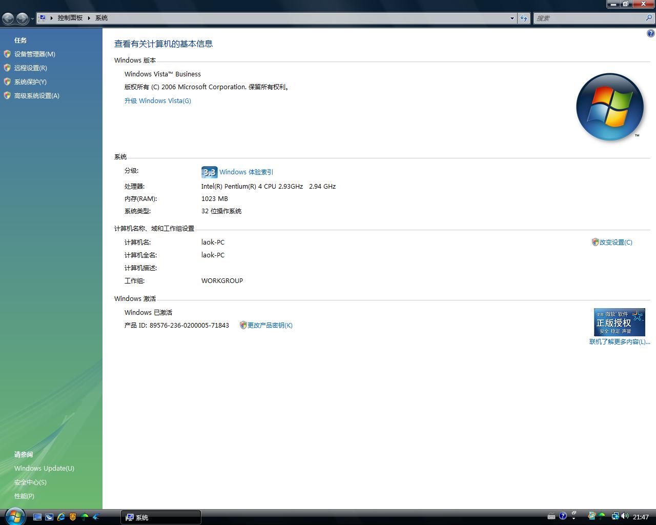
Task: Expand the arrow between 控制面板 and 系统
Action: [x=89, y=18]
